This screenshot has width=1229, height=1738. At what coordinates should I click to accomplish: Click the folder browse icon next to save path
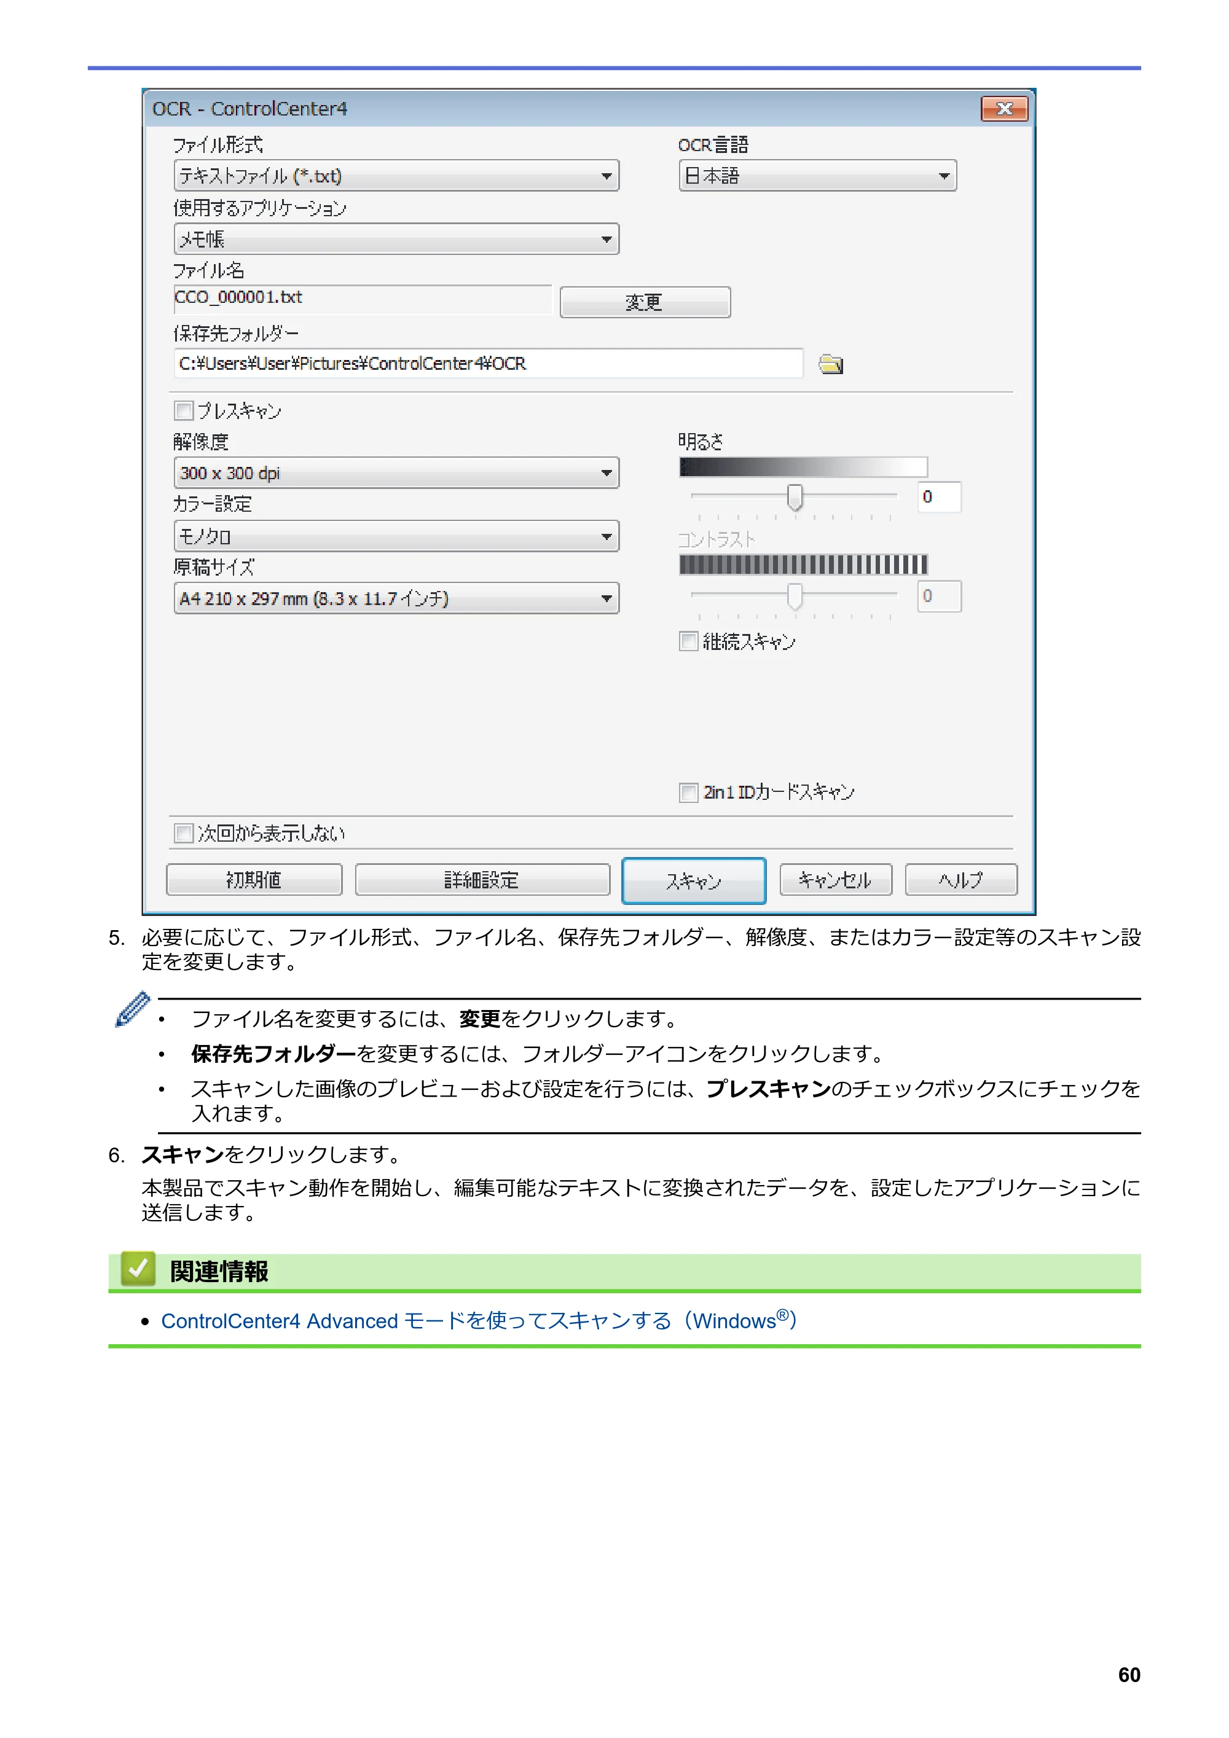pyautogui.click(x=831, y=364)
